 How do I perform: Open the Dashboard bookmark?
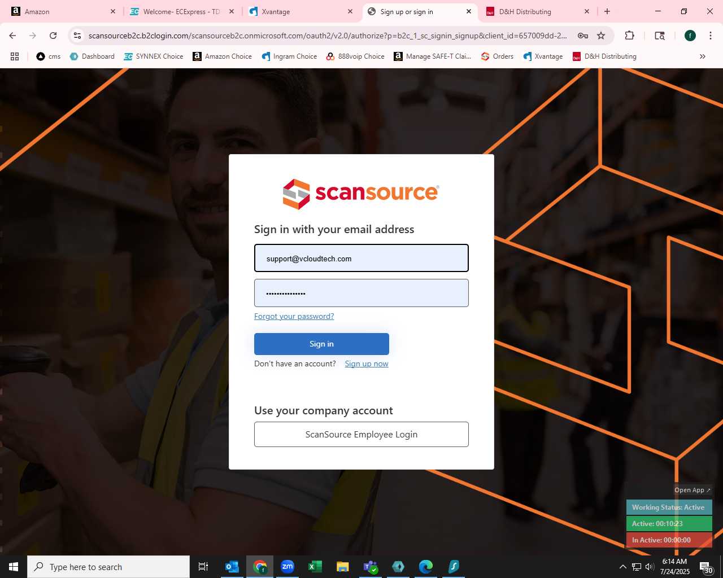pos(92,56)
